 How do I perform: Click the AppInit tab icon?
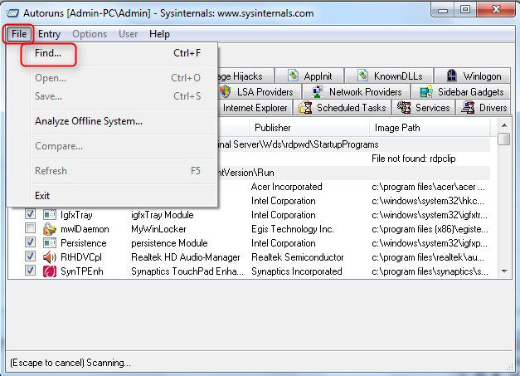(293, 76)
